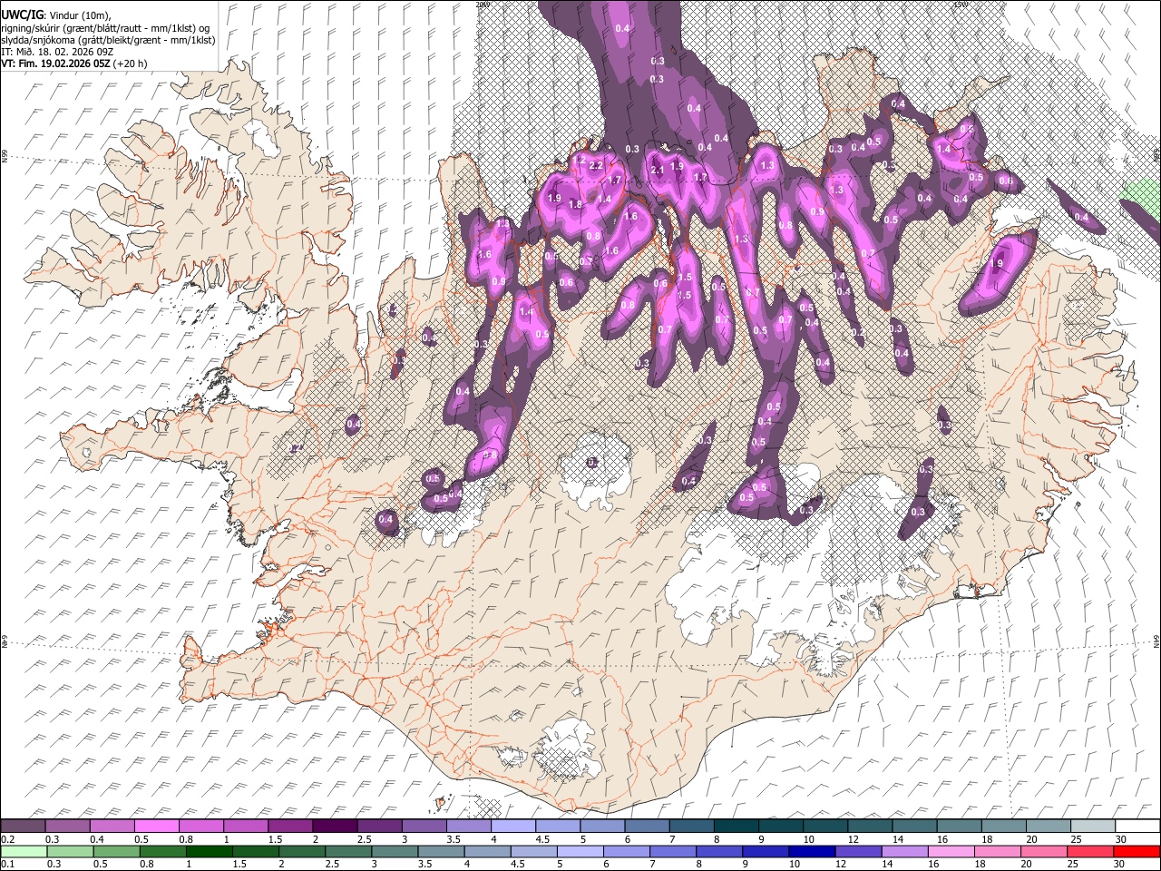Pick the upper legend row swatch starting at 1.5

click(290, 826)
